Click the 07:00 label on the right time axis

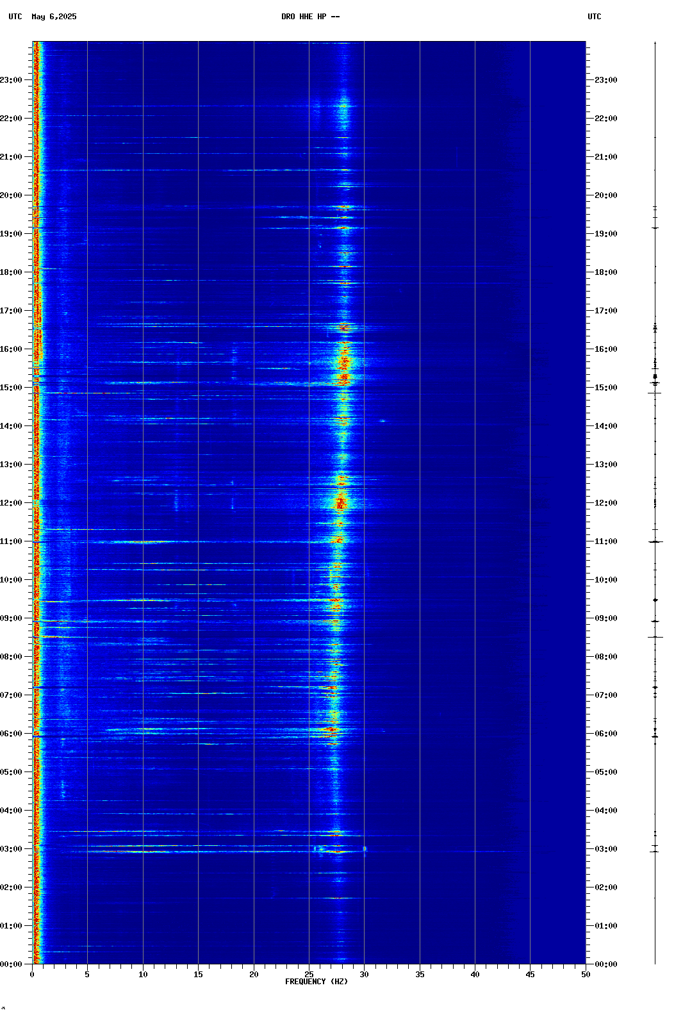click(x=606, y=695)
